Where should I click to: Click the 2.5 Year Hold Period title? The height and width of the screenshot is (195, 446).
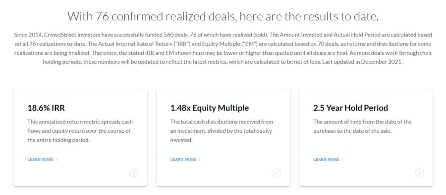pyautogui.click(x=351, y=108)
